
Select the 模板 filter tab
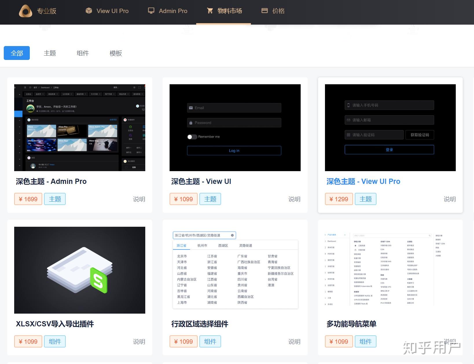[115, 53]
